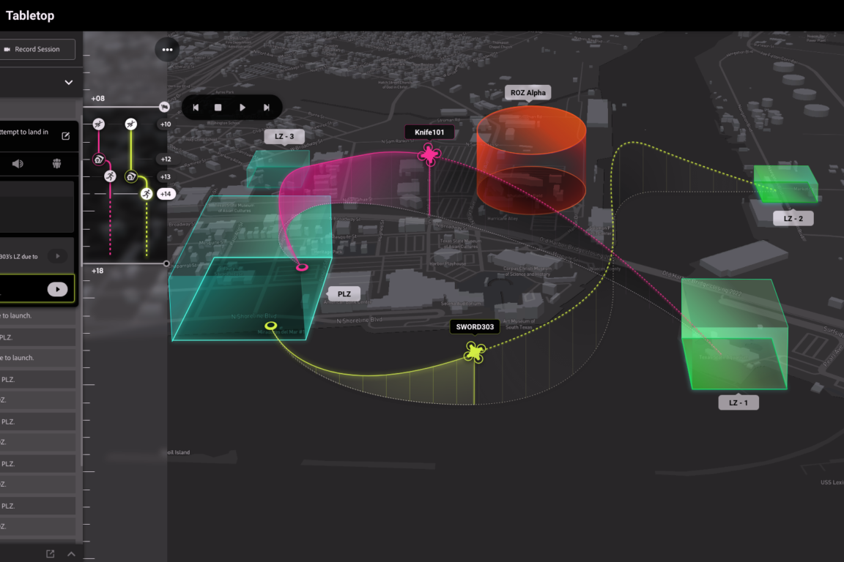Expand the panel dropdown chevron
This screenshot has height=562, width=844.
click(68, 82)
